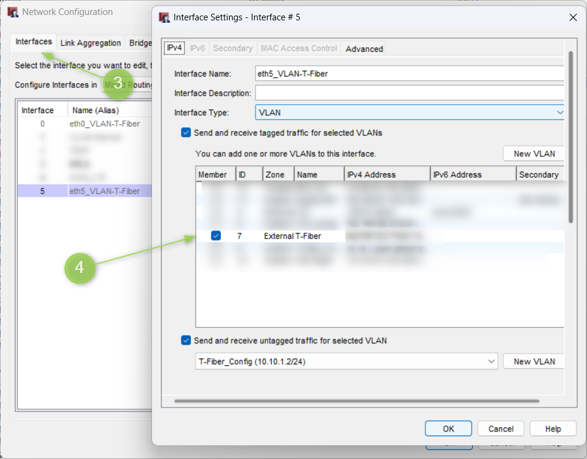This screenshot has width=587, height=459.
Task: Click the Interface Name text field
Action: point(410,74)
